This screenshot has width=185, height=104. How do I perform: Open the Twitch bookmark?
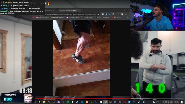(x=73, y=18)
